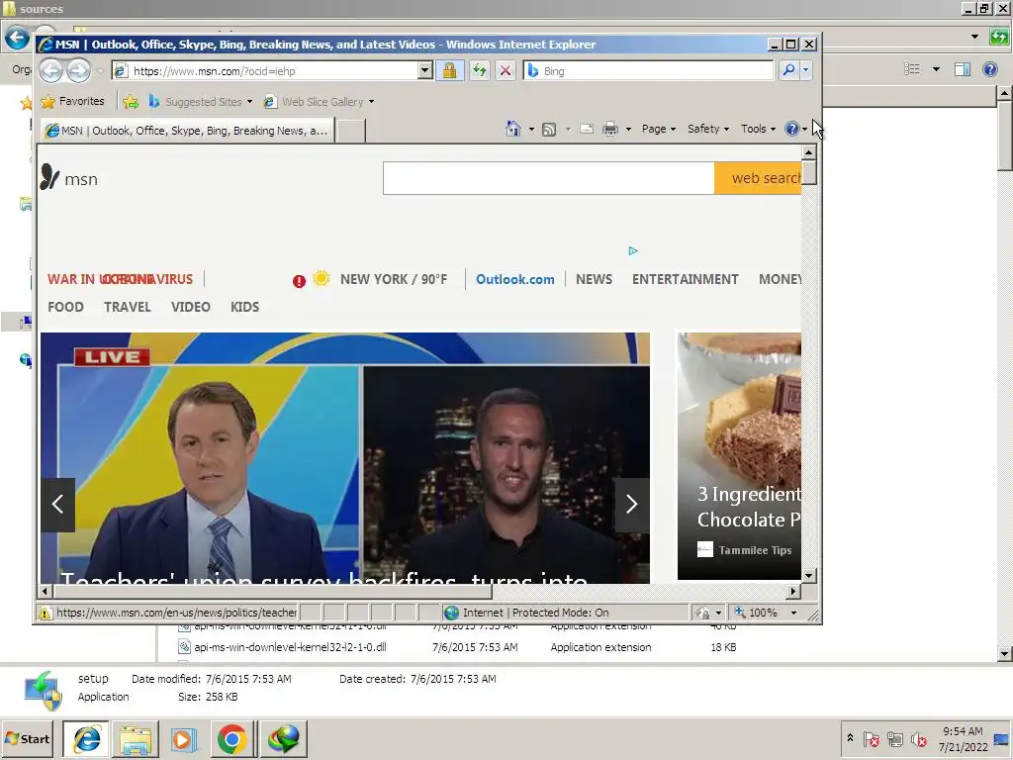Click the Home icon in the command bar
The height and width of the screenshot is (760, 1013).
(513, 129)
